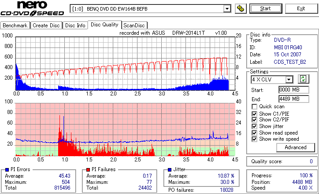
Task: Click the blue PI Errors legend square
Action: [x=7, y=170]
